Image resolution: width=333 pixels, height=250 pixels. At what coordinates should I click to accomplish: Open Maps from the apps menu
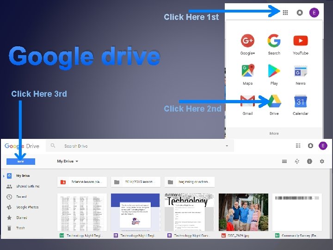[x=247, y=75]
